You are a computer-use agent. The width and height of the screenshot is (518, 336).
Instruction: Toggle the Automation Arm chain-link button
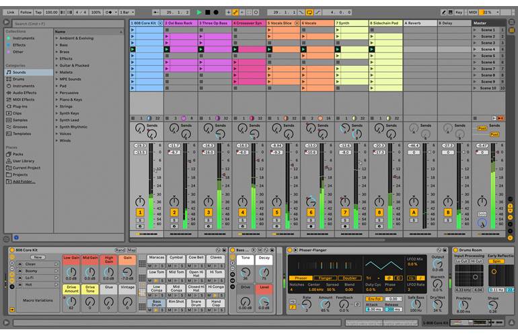pos(235,12)
